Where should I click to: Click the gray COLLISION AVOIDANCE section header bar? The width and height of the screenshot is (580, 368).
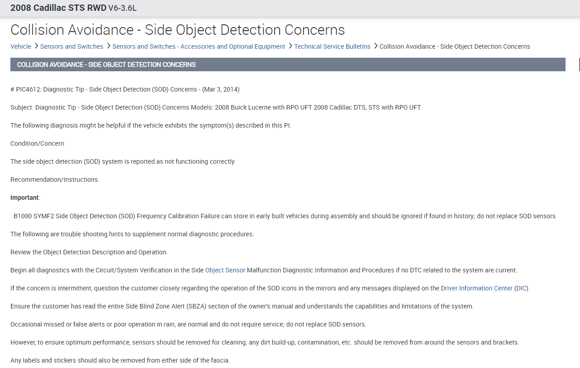click(288, 64)
